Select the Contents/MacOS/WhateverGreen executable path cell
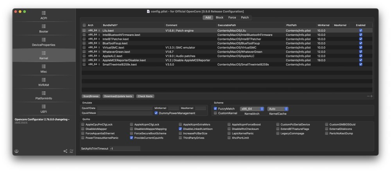 [x=240, y=52]
